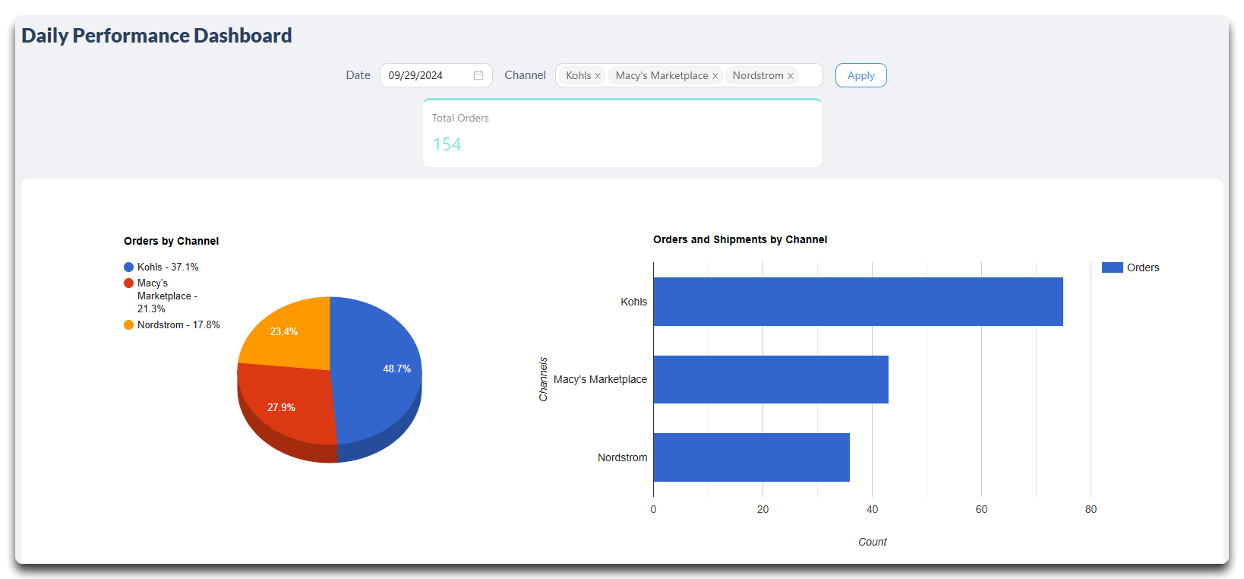Focus the date field showing 09/29/2024
Image resolution: width=1244 pixels, height=579 pixels.
[x=436, y=75]
